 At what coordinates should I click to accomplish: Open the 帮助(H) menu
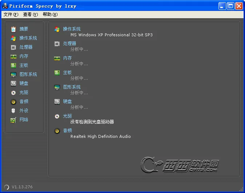[50, 15]
